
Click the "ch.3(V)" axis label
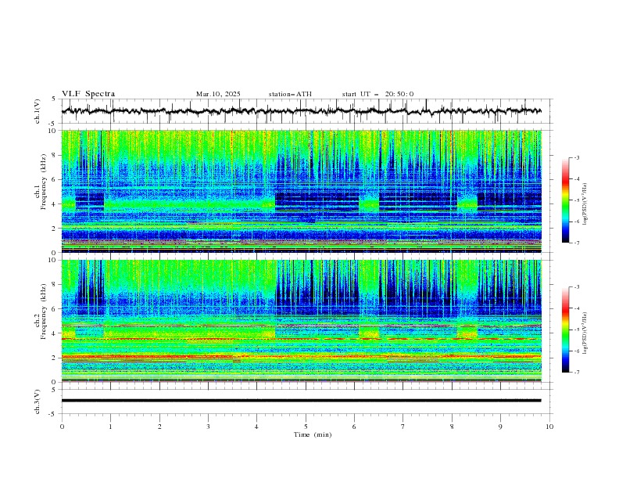coord(38,402)
